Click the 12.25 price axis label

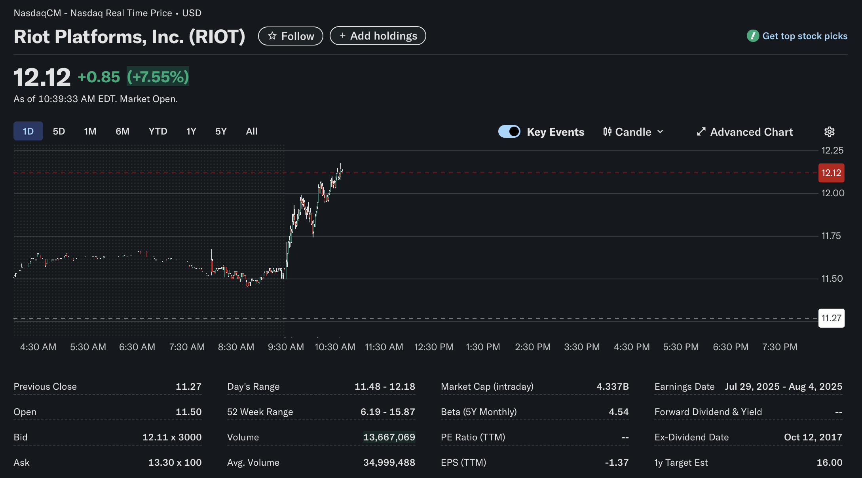coord(832,150)
